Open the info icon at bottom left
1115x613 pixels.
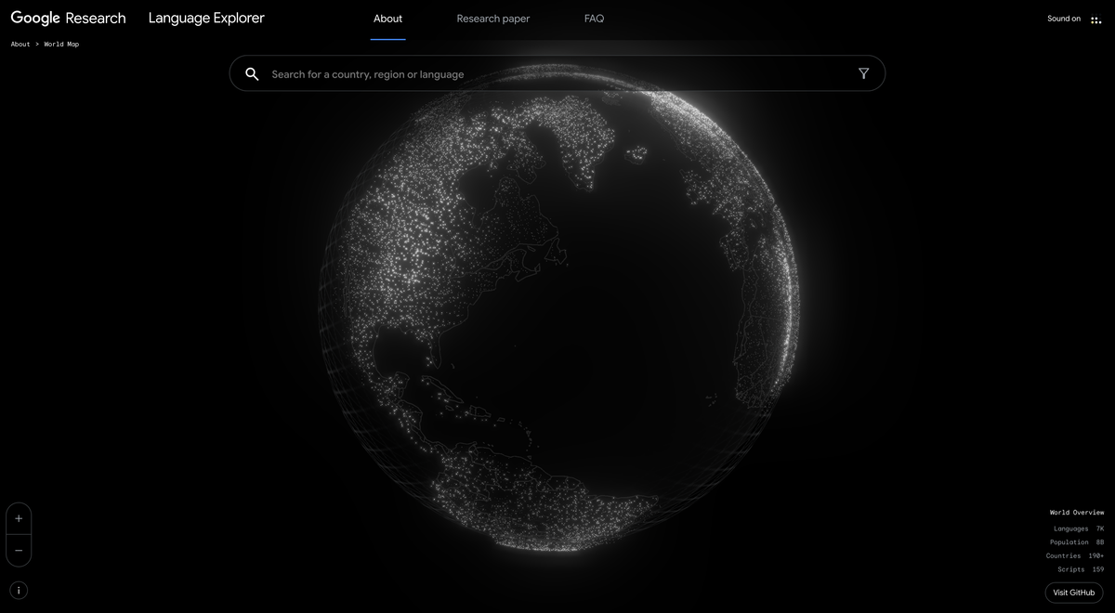click(x=18, y=590)
